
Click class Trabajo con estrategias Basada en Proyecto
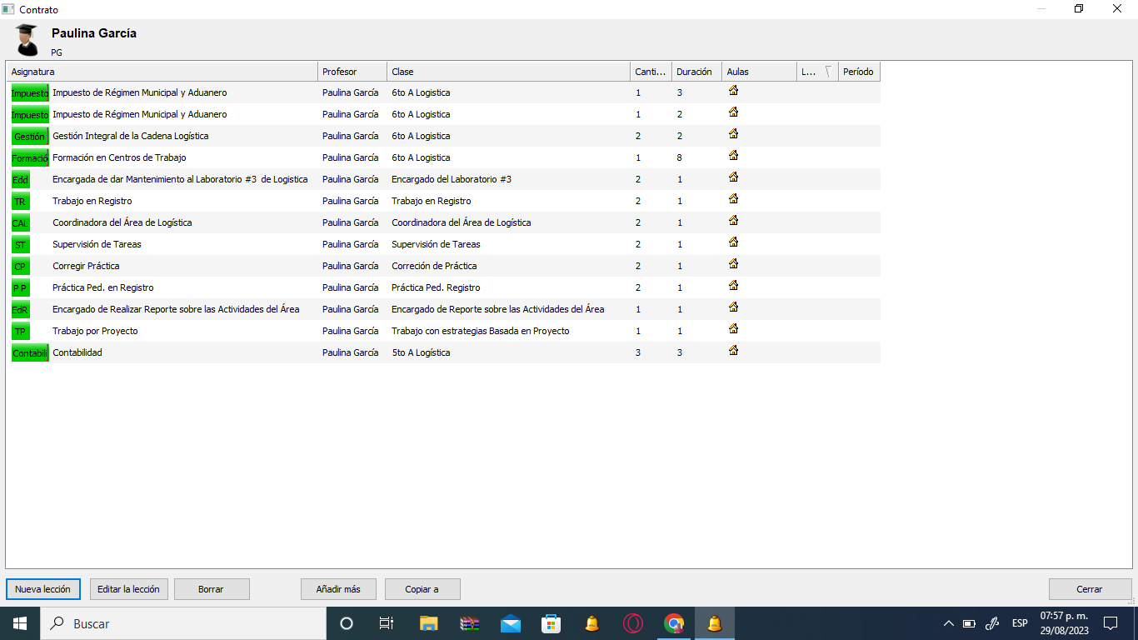coord(481,331)
